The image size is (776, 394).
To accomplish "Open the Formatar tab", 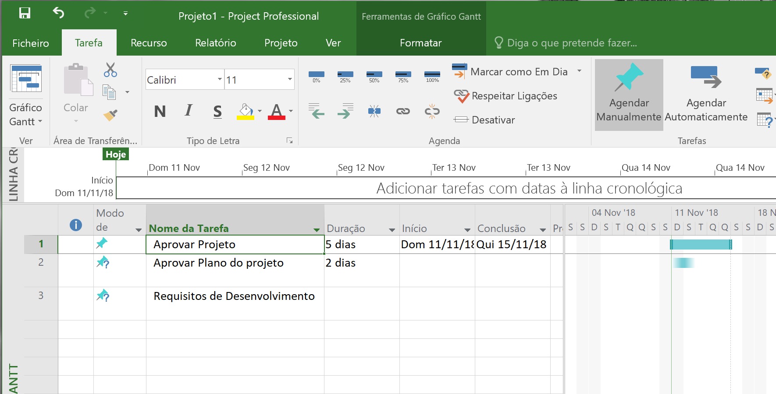I will coord(420,42).
